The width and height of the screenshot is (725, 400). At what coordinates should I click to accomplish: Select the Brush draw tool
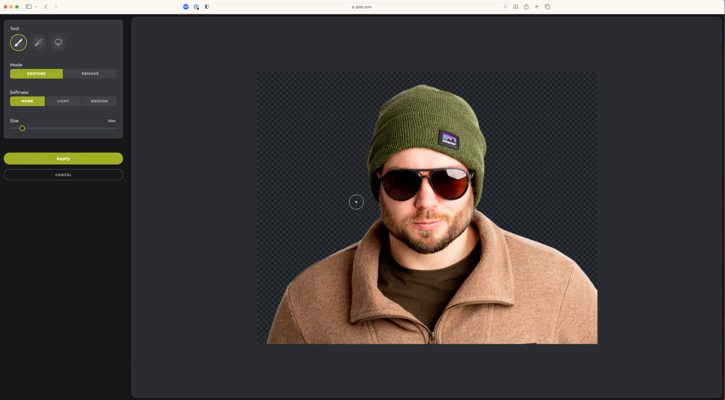click(19, 42)
